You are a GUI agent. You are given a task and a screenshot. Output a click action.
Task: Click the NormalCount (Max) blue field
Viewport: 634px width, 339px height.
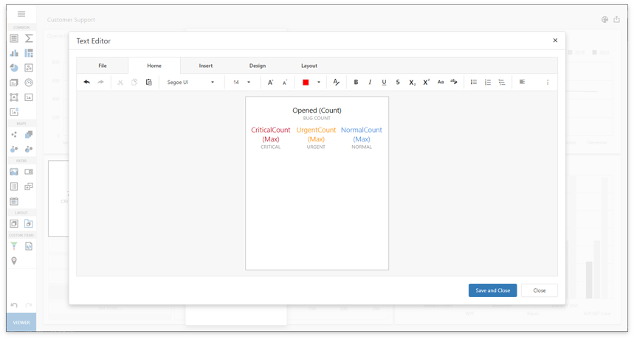(362, 134)
